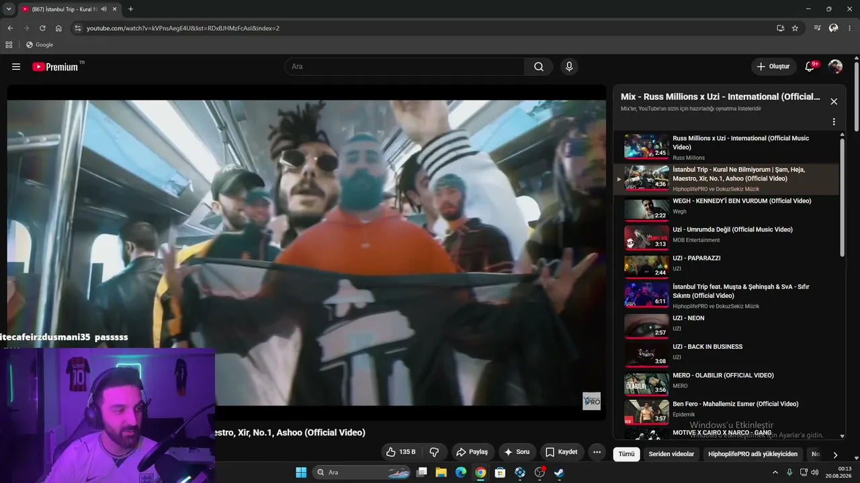
Task: Play Russ Millions x Uzi International video
Action: tap(728, 148)
